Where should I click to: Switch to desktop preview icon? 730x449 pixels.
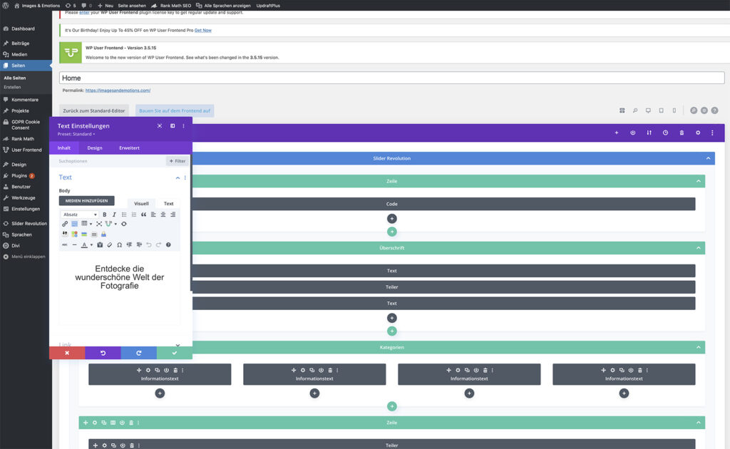[648, 110]
